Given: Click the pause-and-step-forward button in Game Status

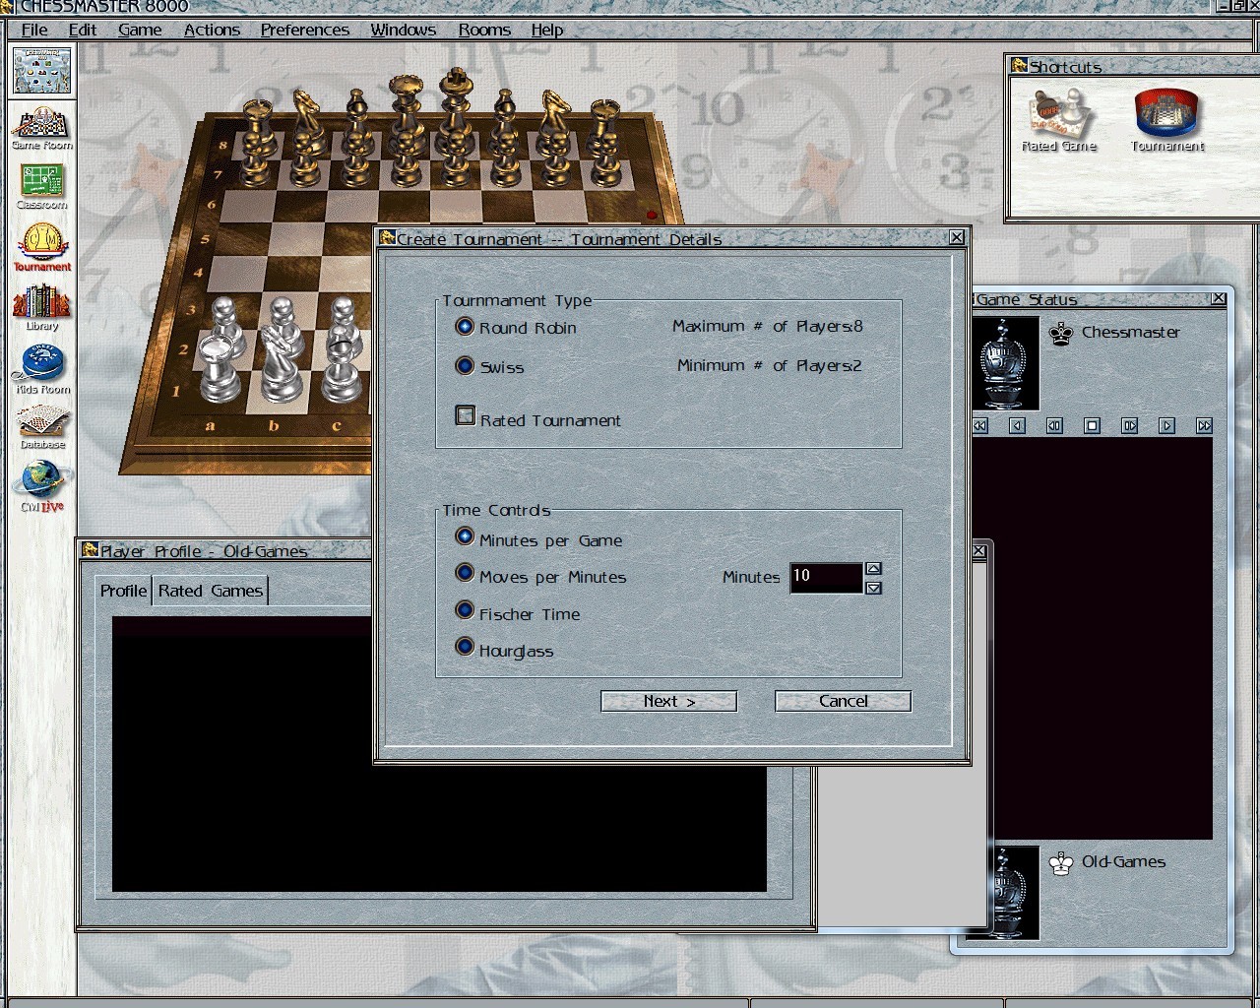Looking at the screenshot, I should (x=1129, y=426).
